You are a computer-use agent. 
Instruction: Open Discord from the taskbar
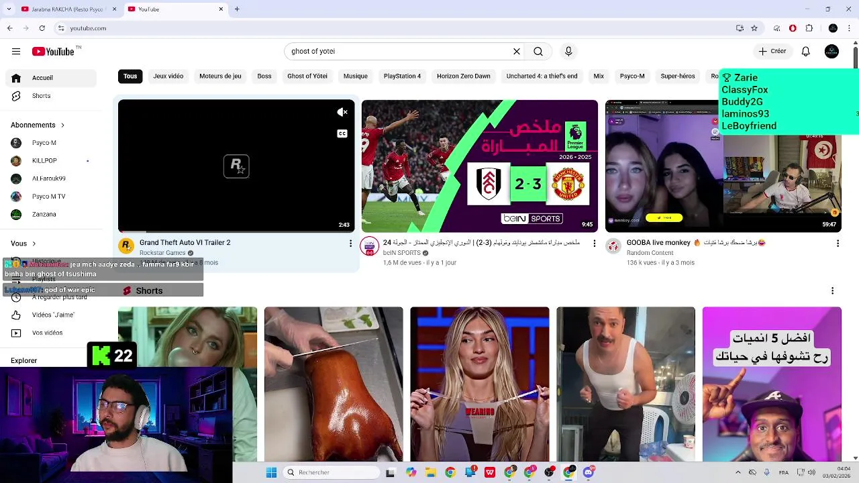589,472
